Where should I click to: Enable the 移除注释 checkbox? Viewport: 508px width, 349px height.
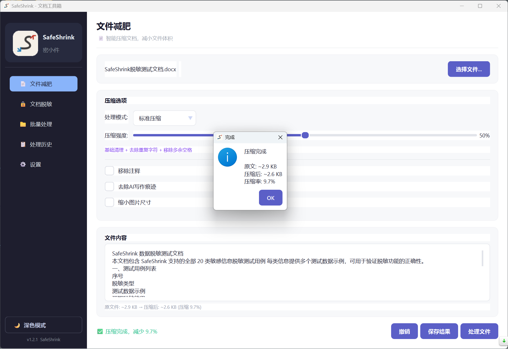tap(110, 171)
